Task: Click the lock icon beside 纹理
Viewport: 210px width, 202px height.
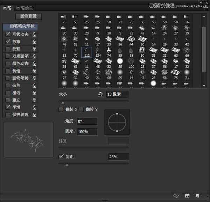Action: 34,49
